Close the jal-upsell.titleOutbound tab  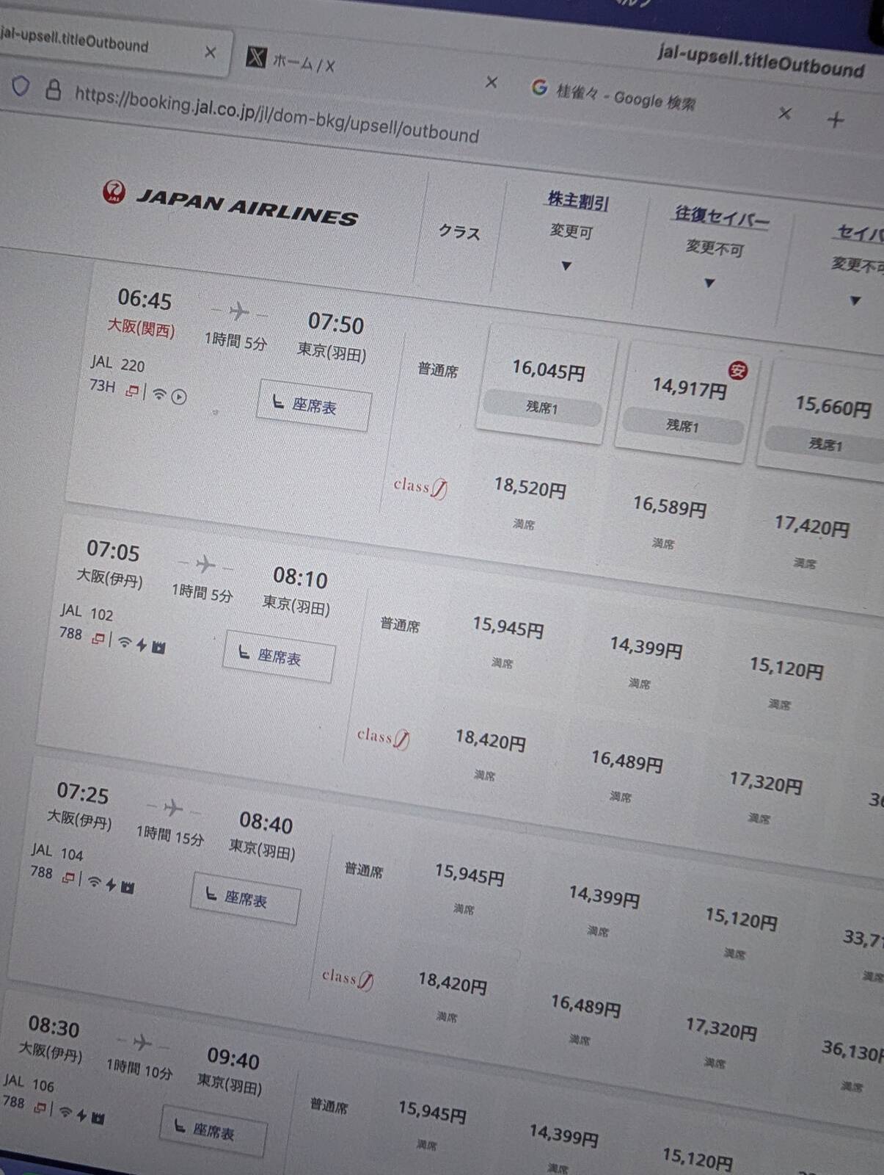pos(211,52)
